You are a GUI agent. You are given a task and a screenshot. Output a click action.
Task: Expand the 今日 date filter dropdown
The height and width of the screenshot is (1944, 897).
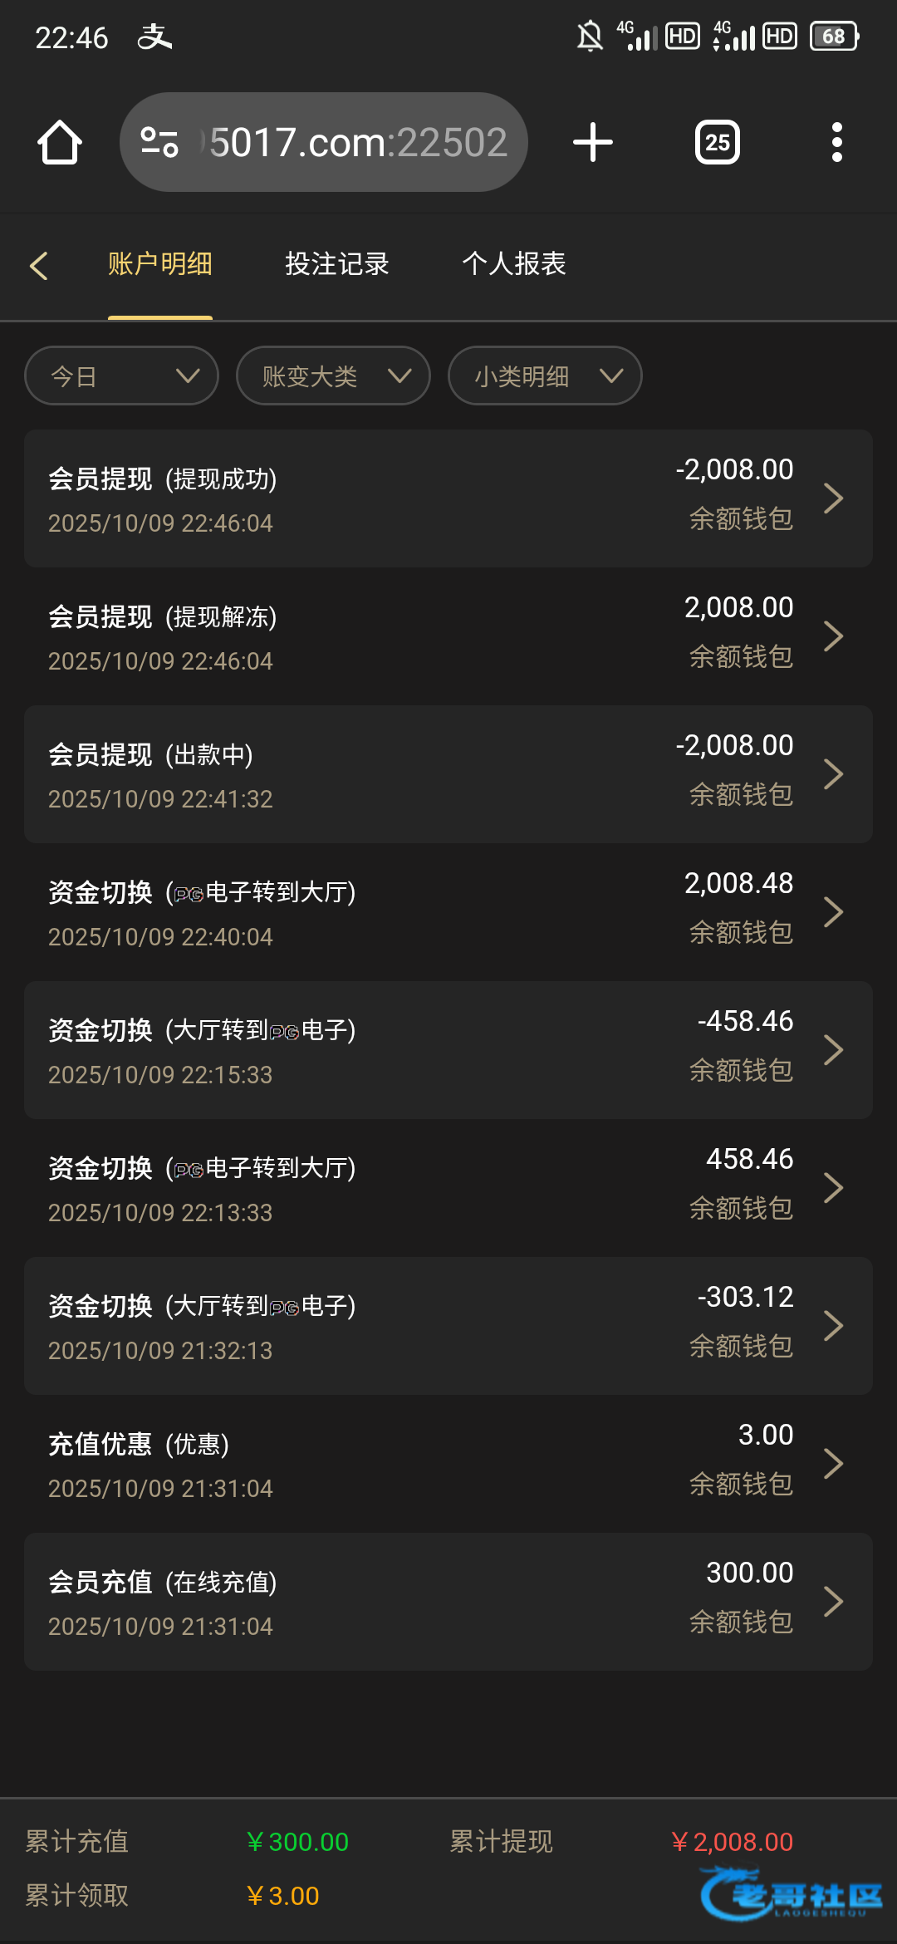click(x=122, y=376)
